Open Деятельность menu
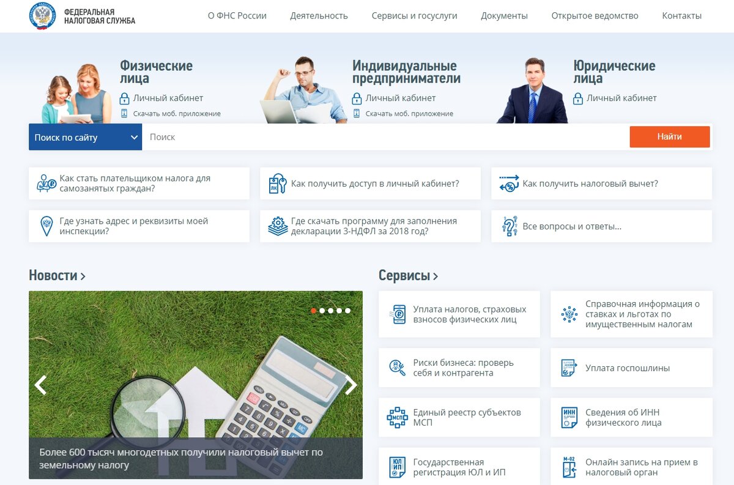This screenshot has height=485, width=734. coord(319,16)
